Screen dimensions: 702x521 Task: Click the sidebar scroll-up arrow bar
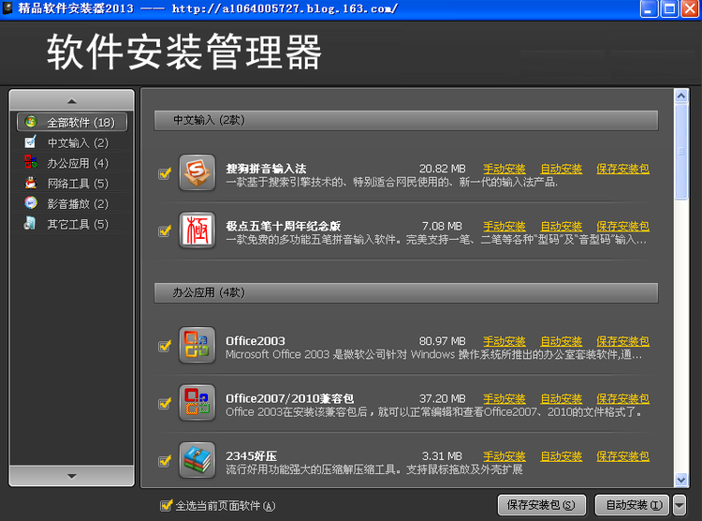(x=72, y=100)
